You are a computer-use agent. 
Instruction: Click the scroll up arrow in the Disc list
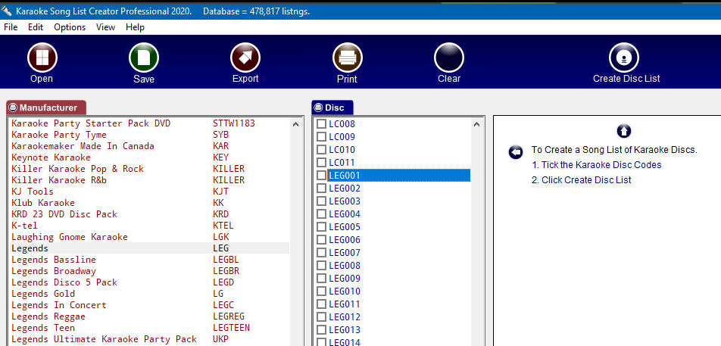pyautogui.click(x=476, y=124)
